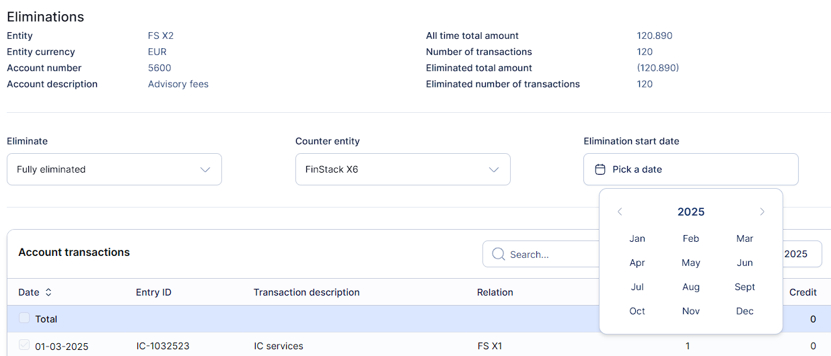Sort transactions by Date column arrows
Image resolution: width=831 pixels, height=356 pixels.
click(48, 292)
